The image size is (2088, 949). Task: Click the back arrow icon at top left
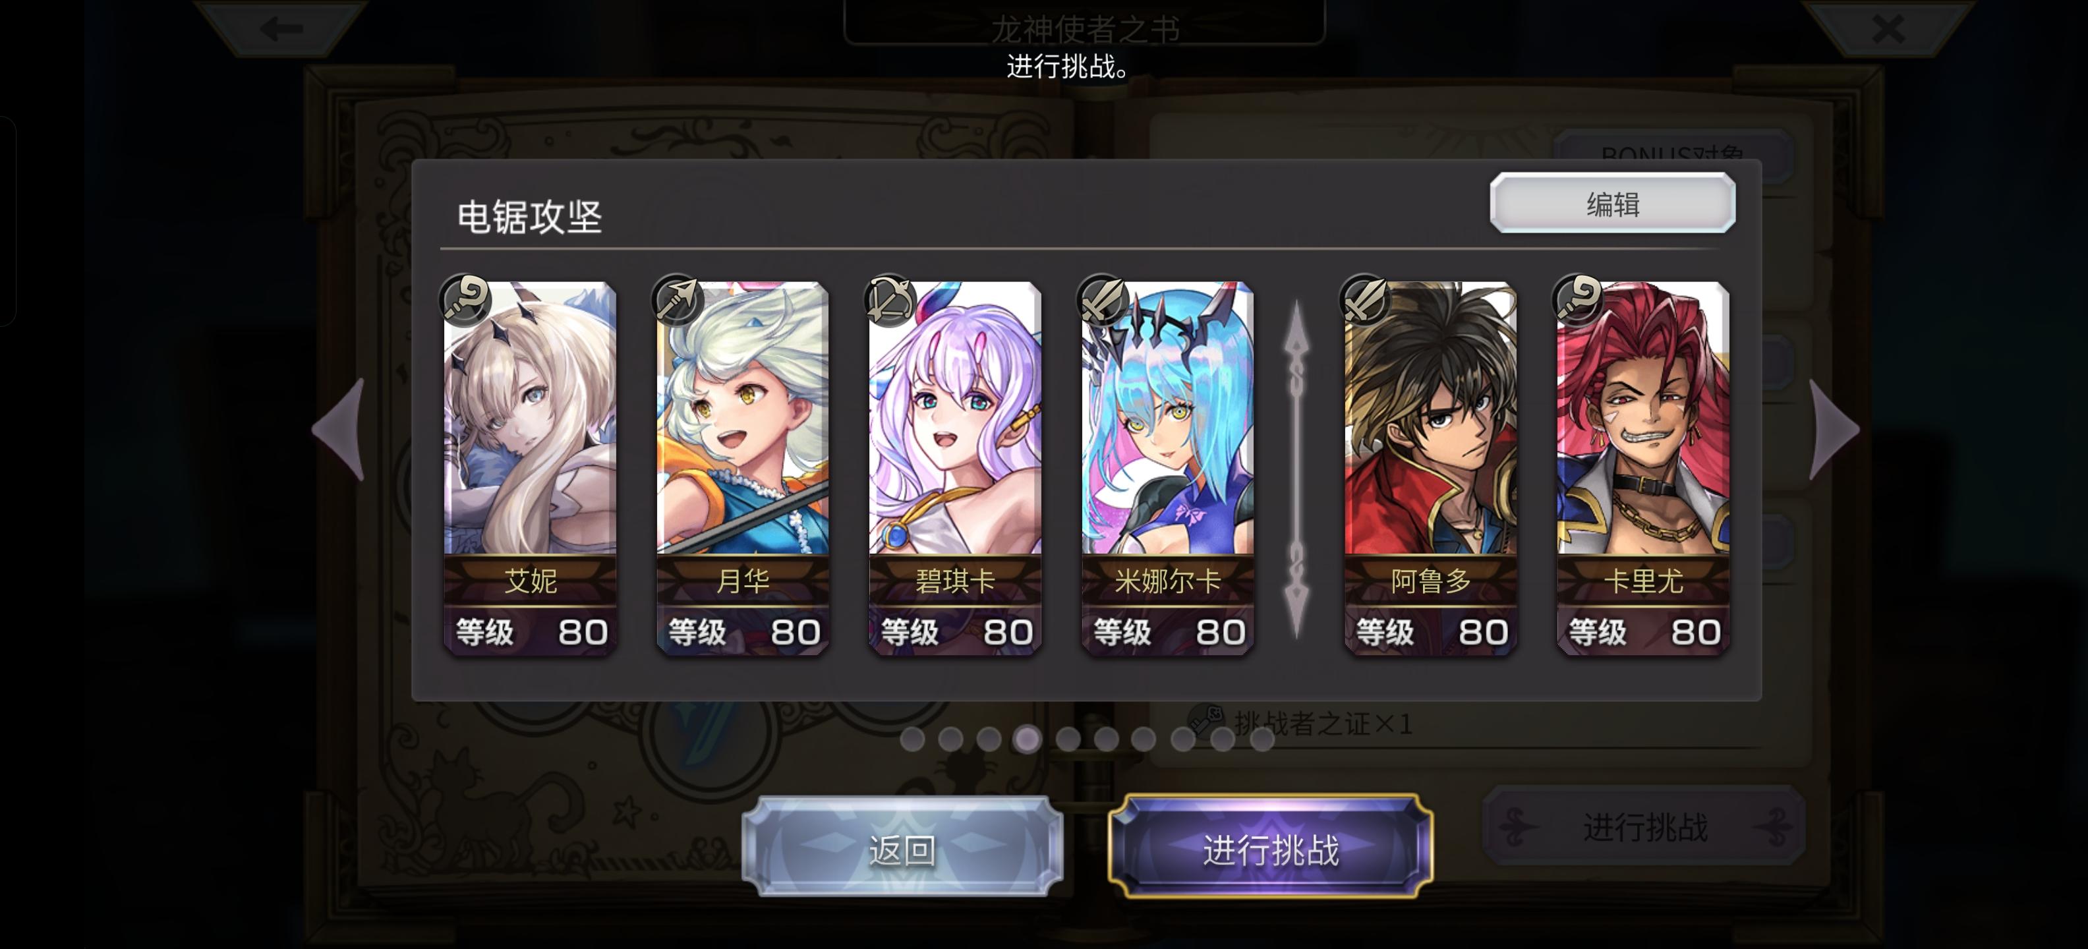pyautogui.click(x=281, y=29)
